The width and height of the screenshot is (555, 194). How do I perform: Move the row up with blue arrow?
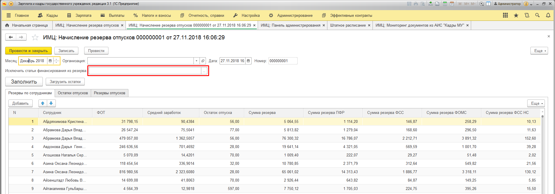point(43,103)
